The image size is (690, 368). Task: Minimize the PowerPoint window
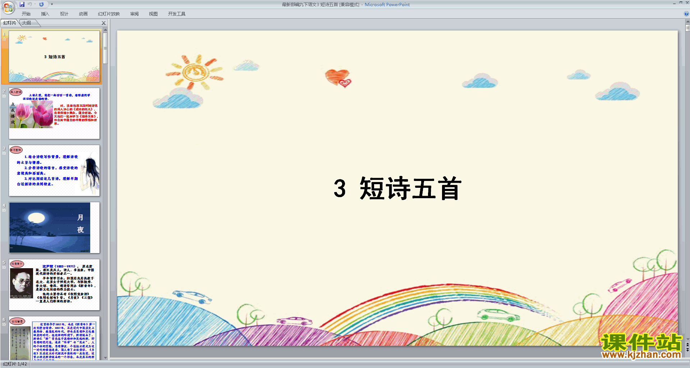(x=674, y=3)
